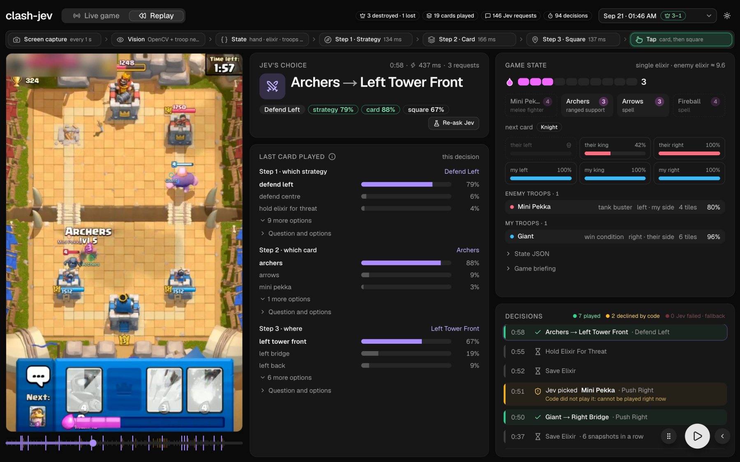Switch to Live game mode
Viewport: 740px width, 462px height.
[x=96, y=16]
